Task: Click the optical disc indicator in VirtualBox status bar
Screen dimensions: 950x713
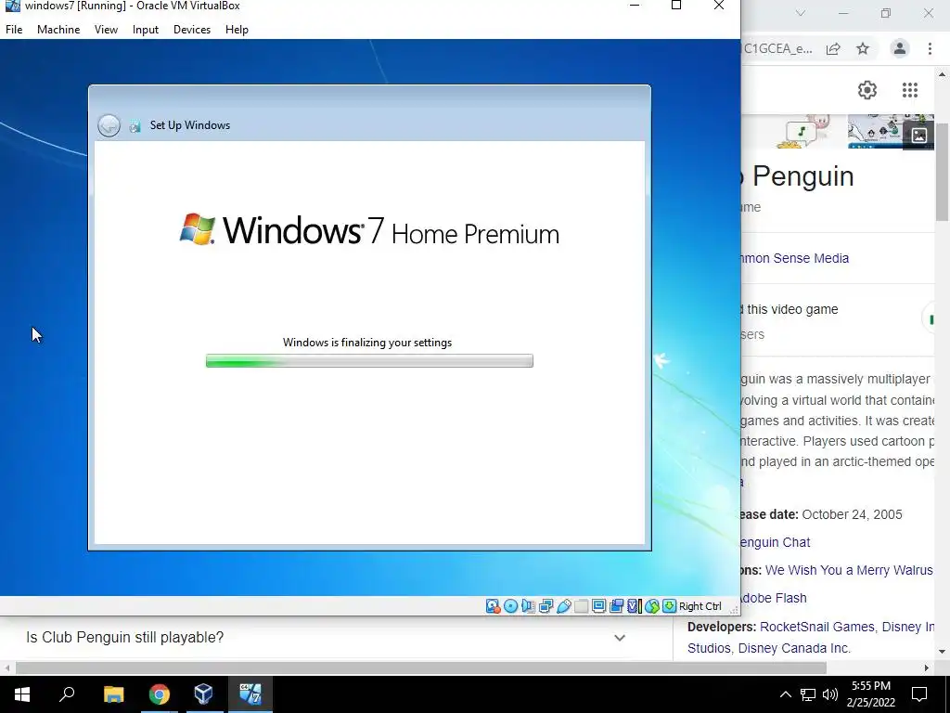Action: pos(511,605)
